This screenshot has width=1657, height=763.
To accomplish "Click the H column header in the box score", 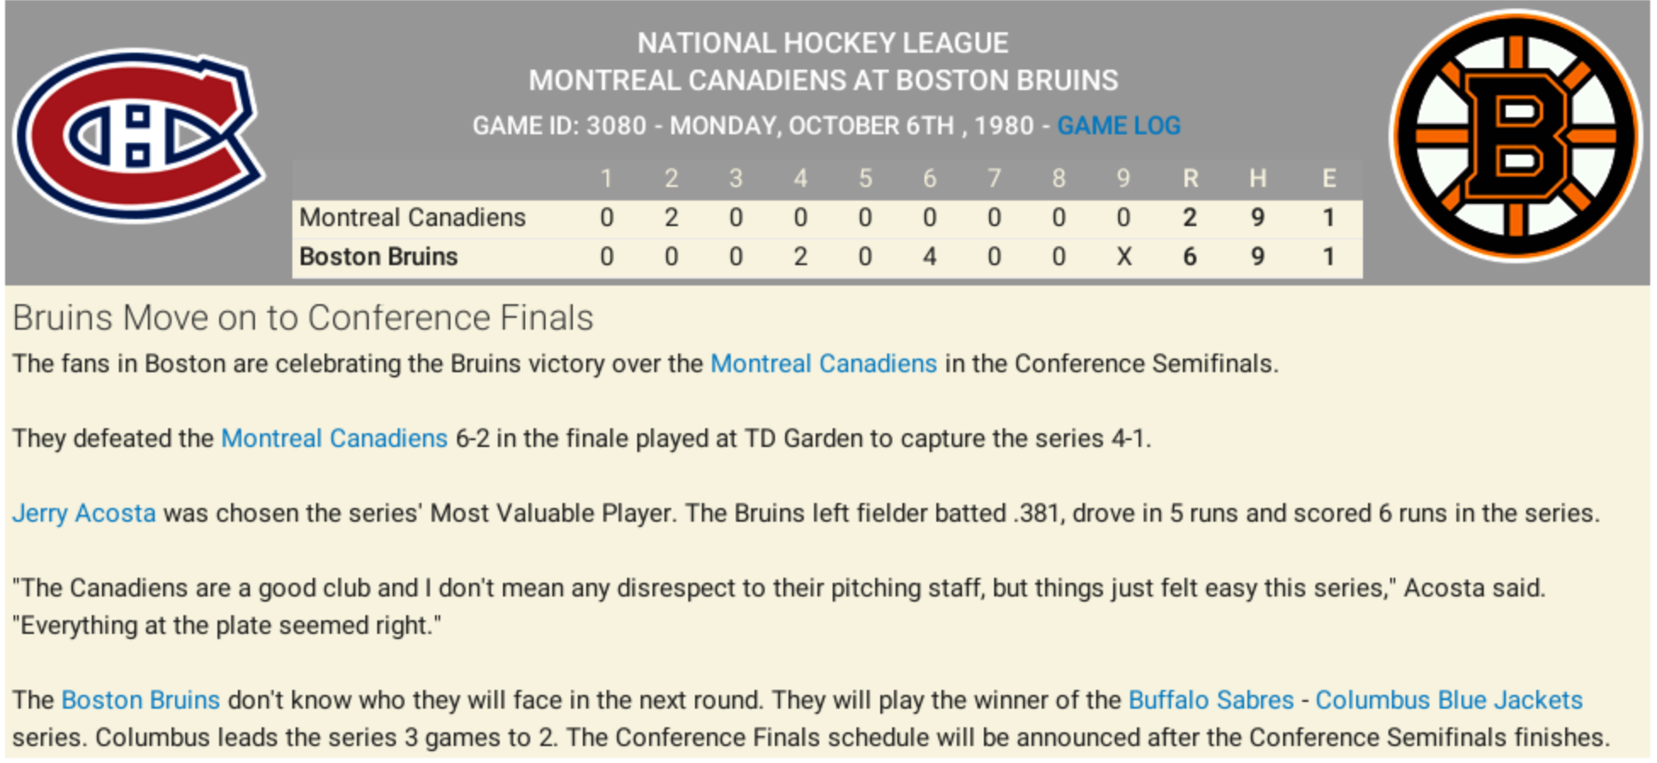I will (x=1258, y=178).
